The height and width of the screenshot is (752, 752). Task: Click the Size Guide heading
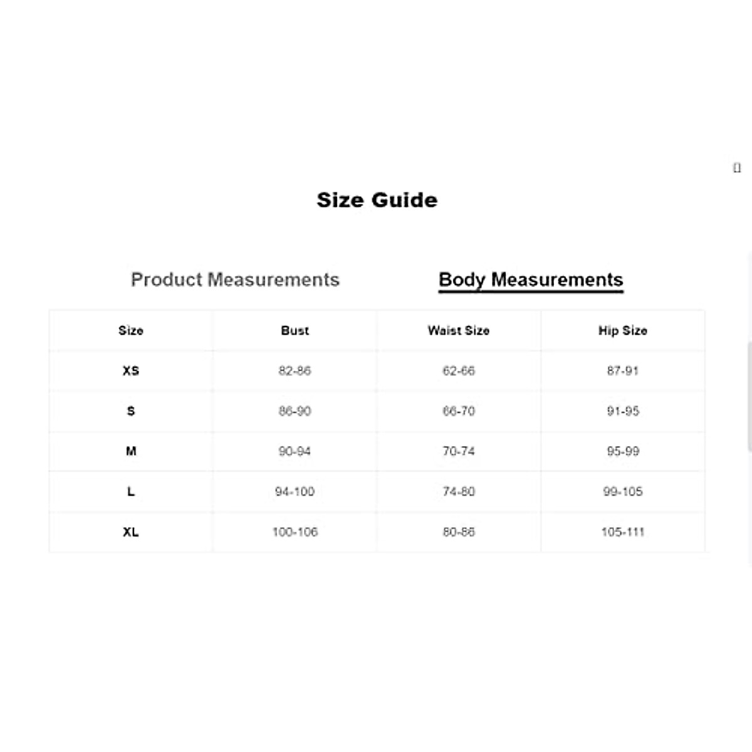pyautogui.click(x=377, y=200)
